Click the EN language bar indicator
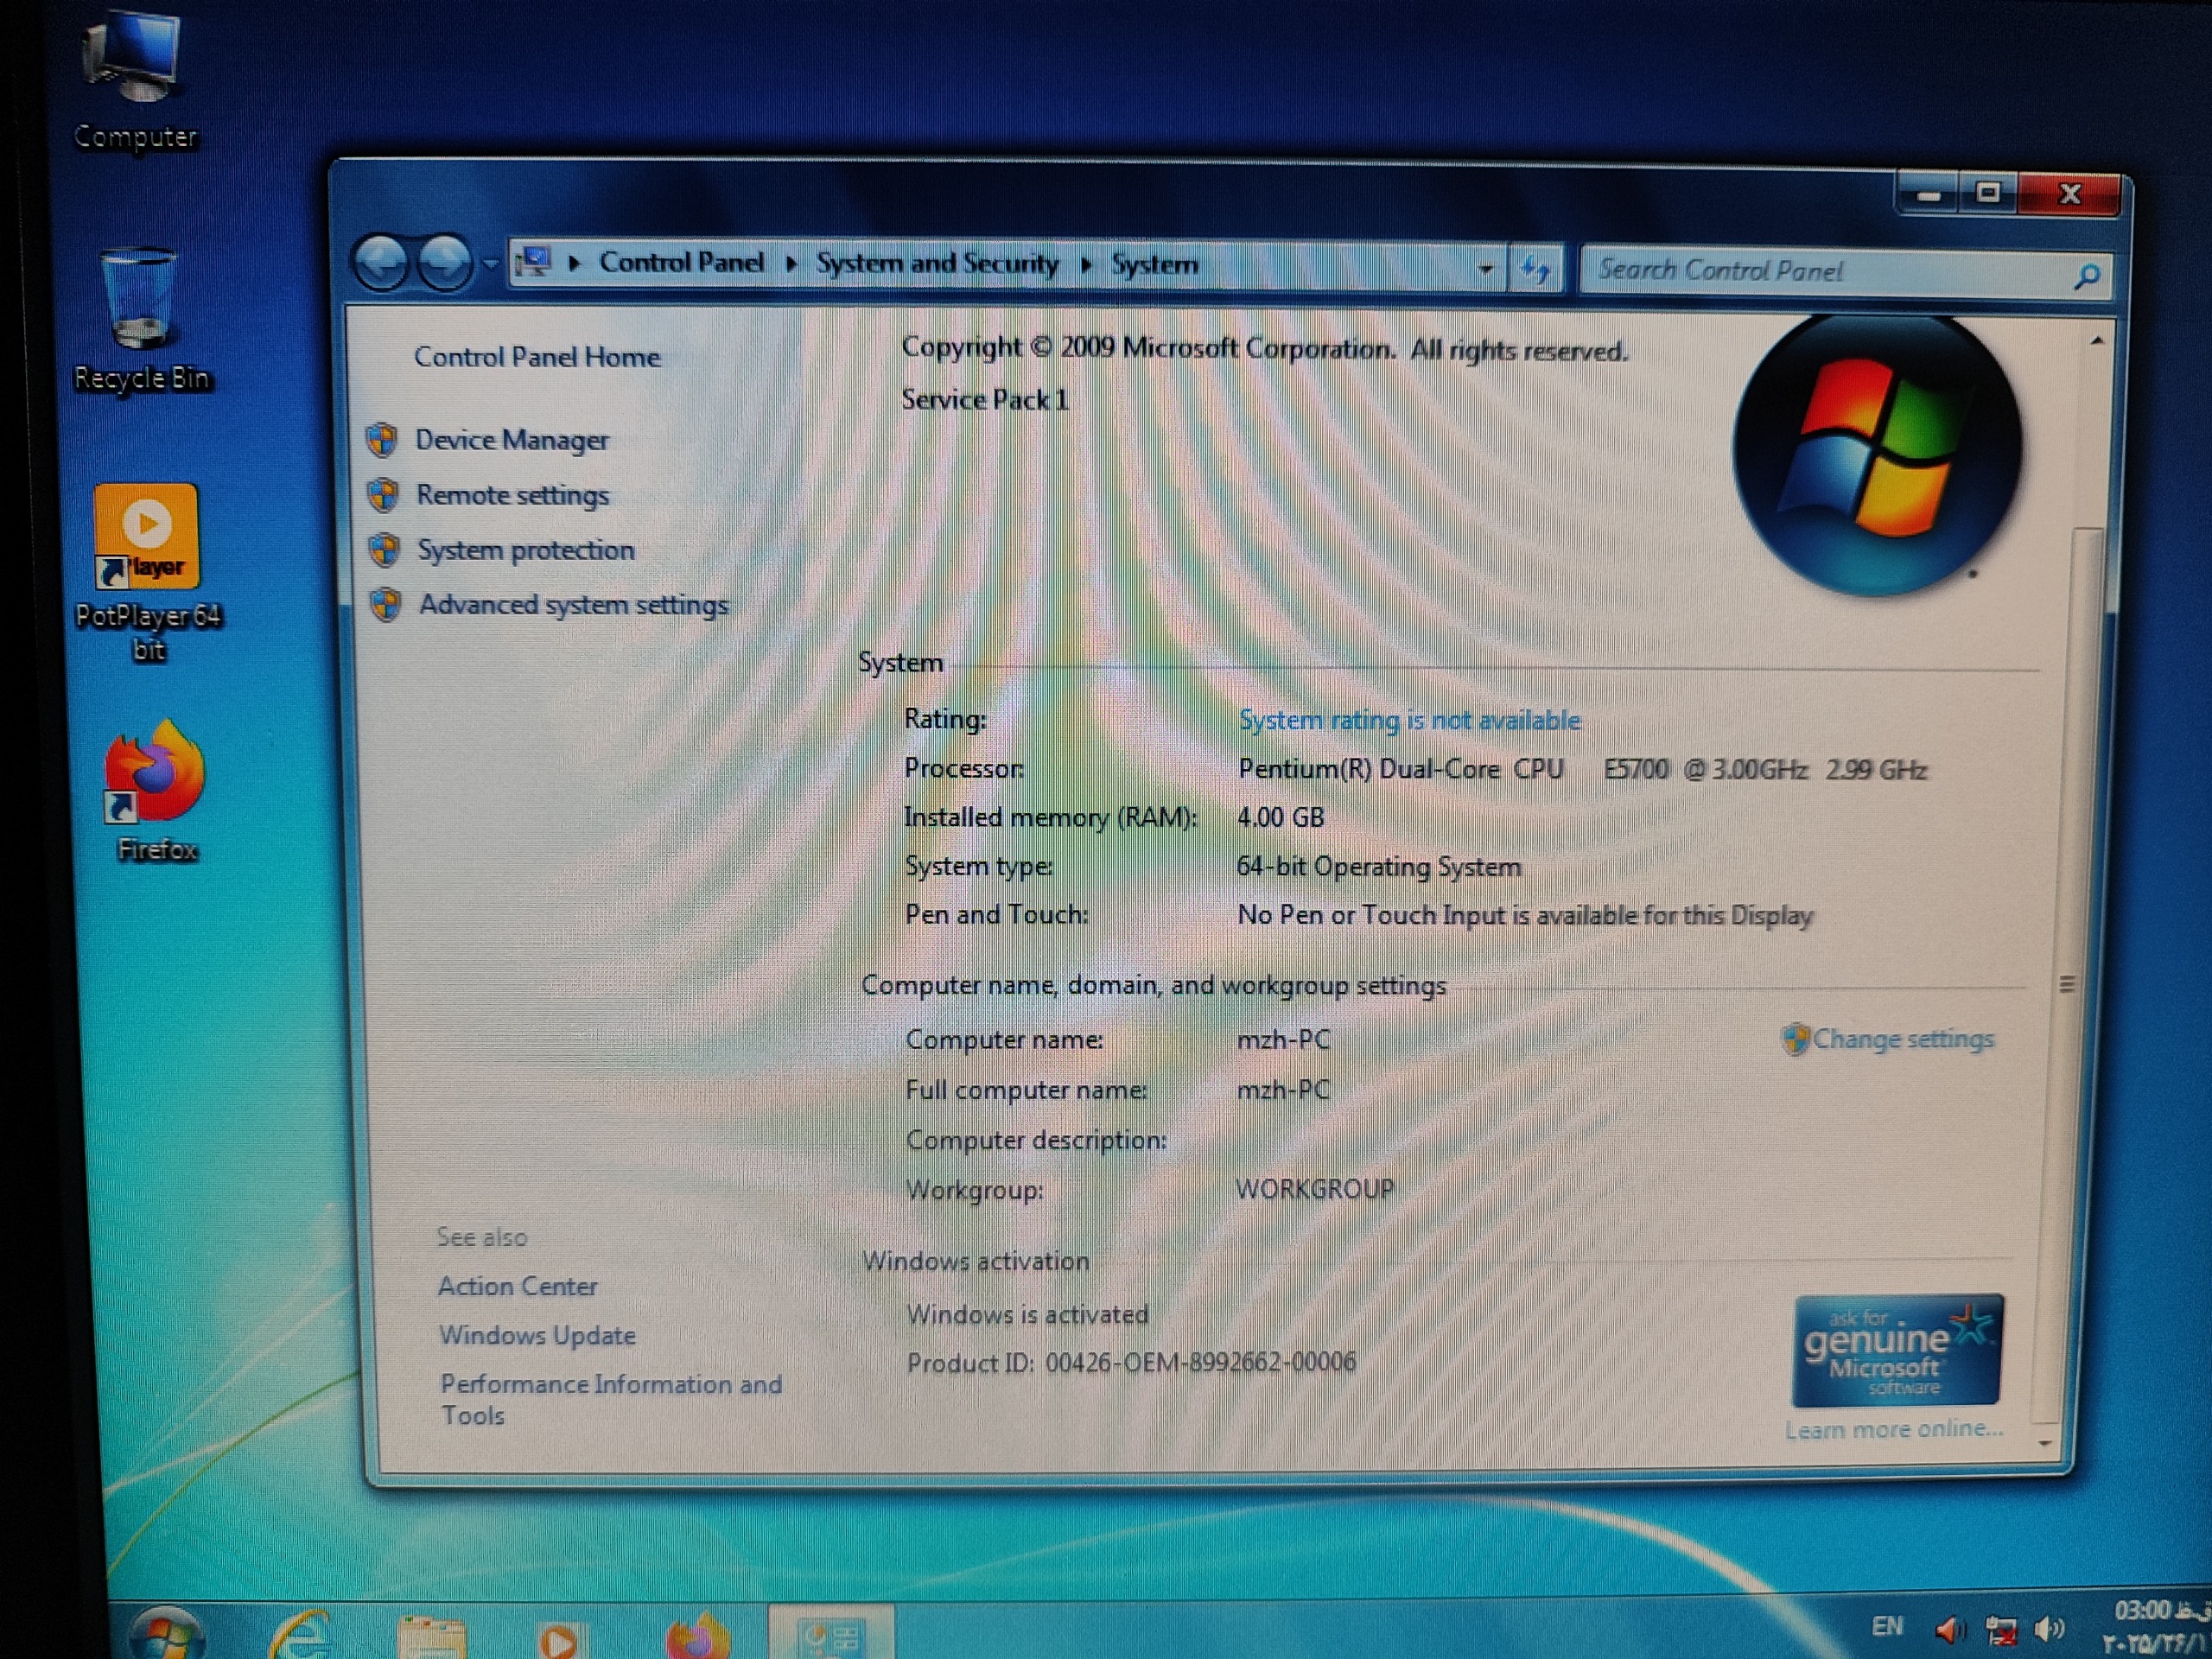Viewport: 2212px width, 1659px height. click(1886, 1627)
